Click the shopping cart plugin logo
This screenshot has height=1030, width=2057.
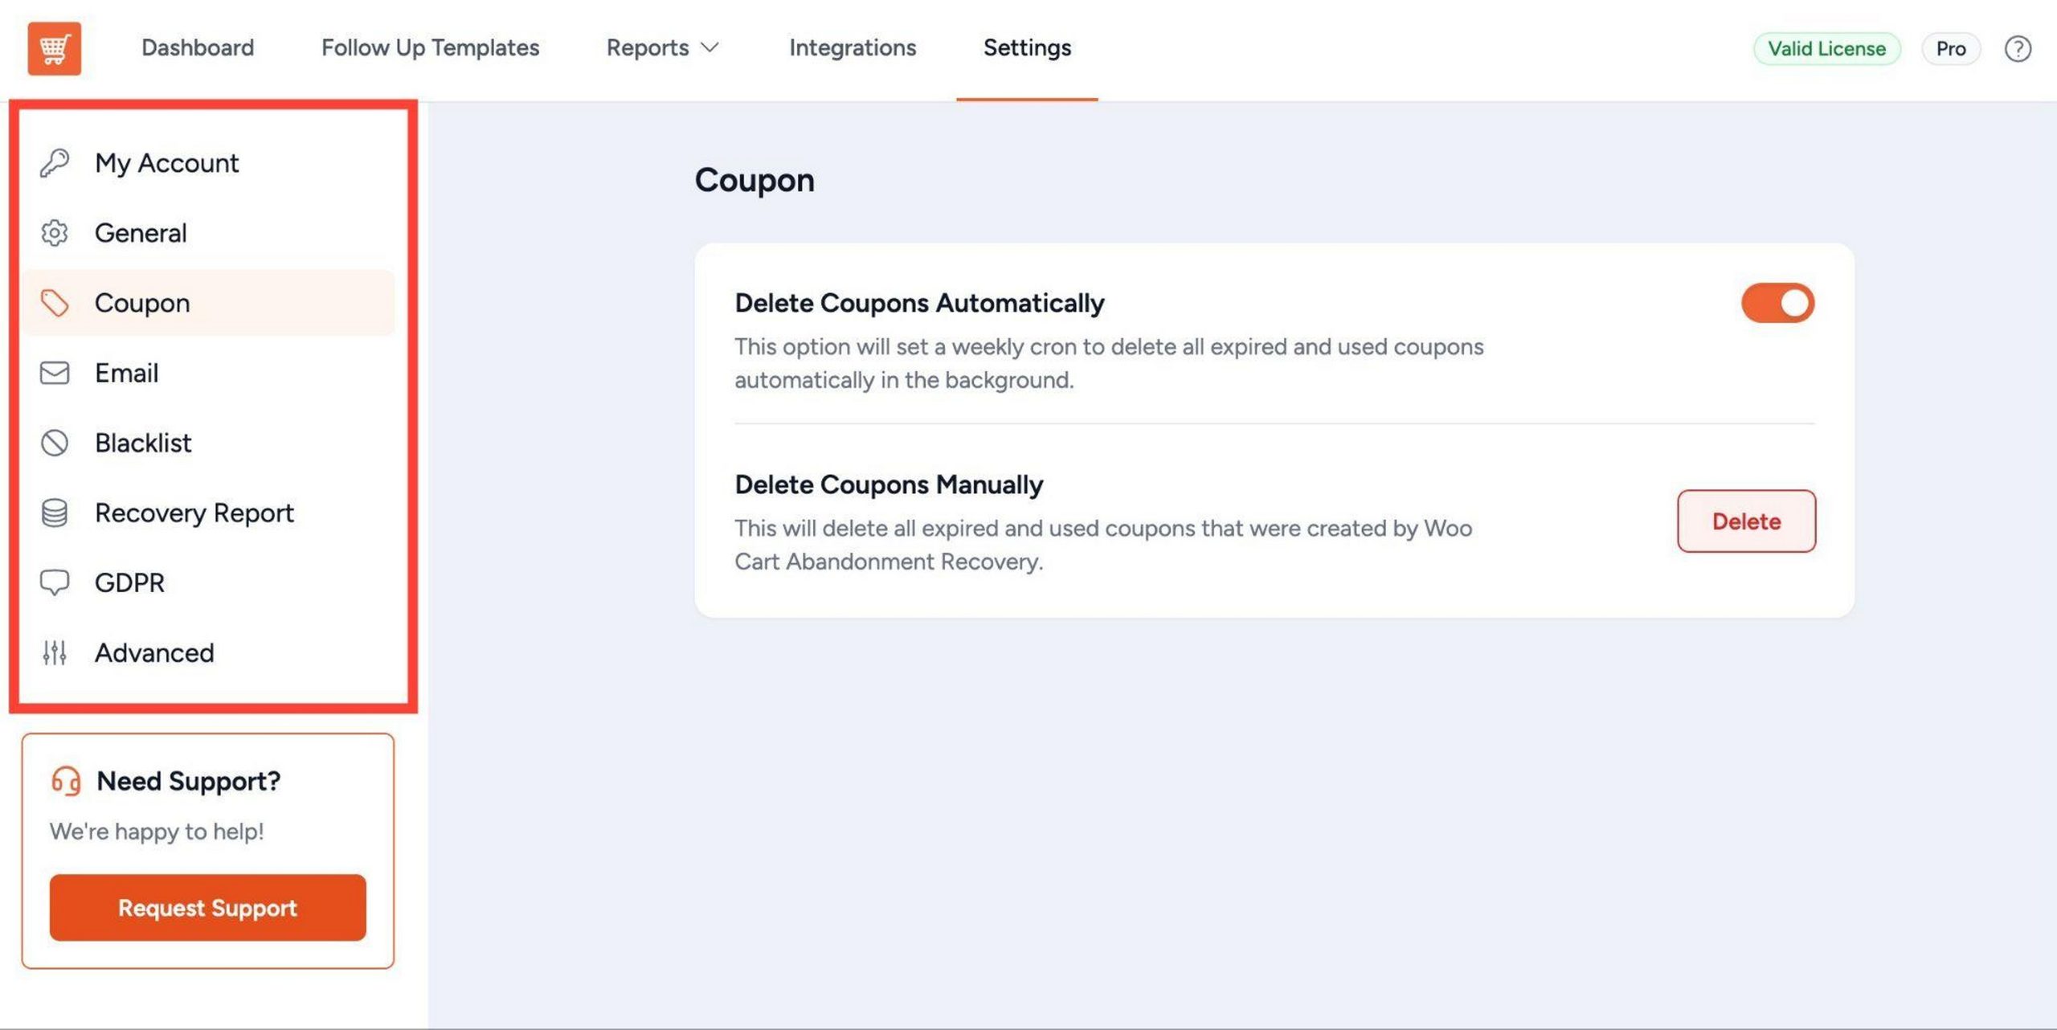pos(54,49)
